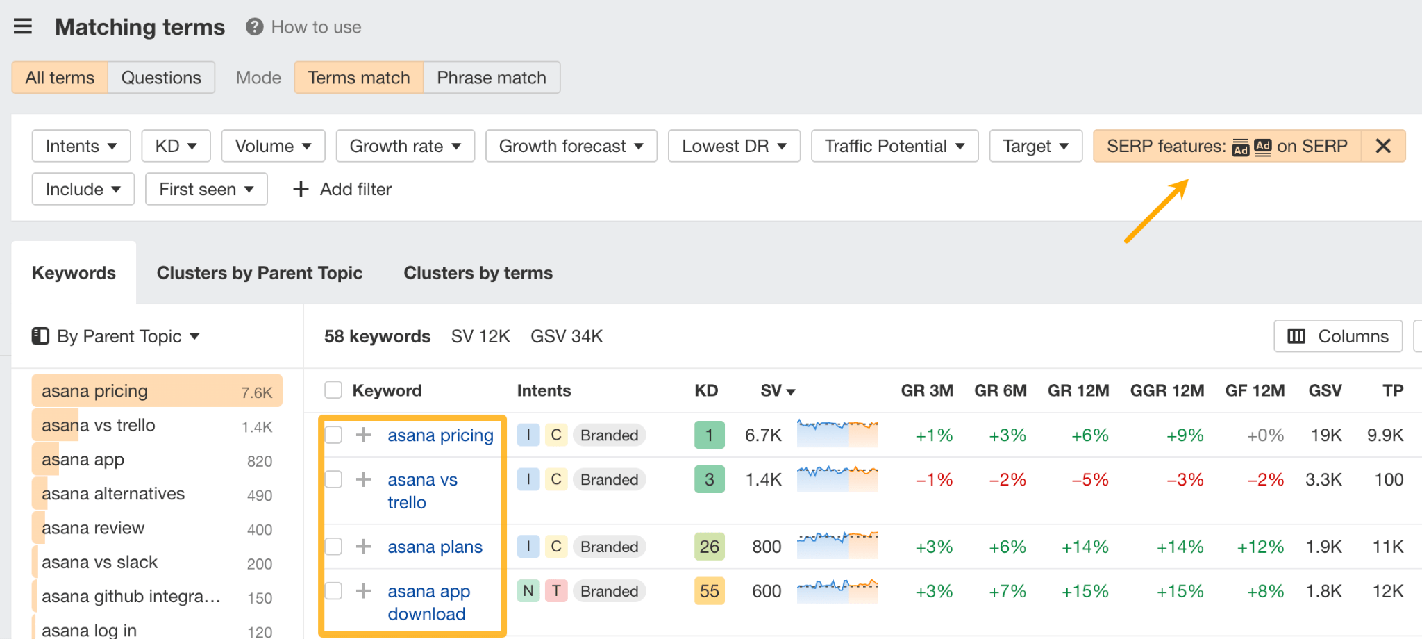Open the Columns configuration panel
Screen dimensions: 1422x639
(x=1337, y=335)
